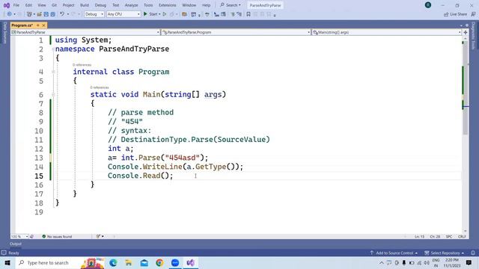Viewport: 479px width, 269px height.
Task: Open the Windows notification center icon
Action: coord(469,262)
